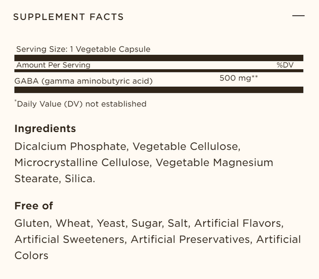Click the Colors word on last line

31,256
